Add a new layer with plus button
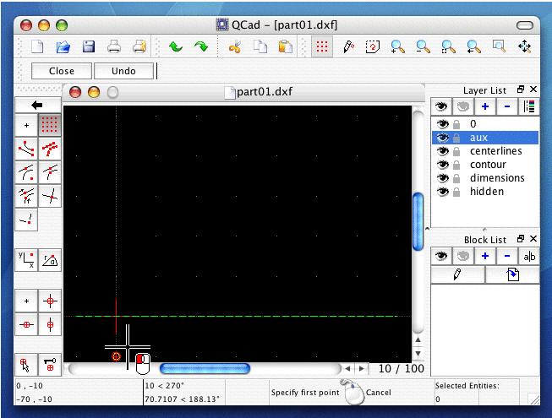 coord(484,106)
